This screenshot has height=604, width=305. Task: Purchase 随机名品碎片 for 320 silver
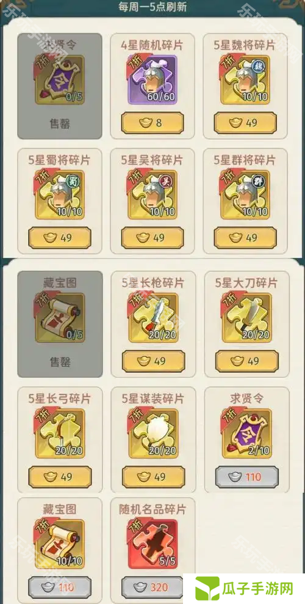pyautogui.click(x=153, y=587)
